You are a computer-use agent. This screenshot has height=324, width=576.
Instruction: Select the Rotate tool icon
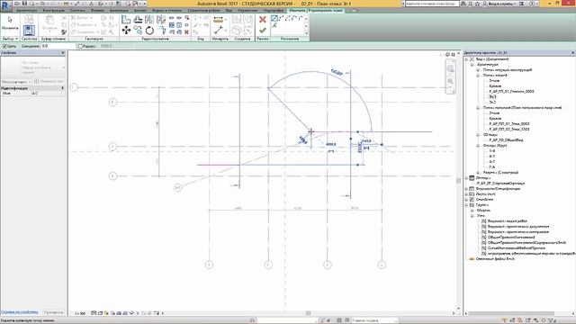pos(149,30)
